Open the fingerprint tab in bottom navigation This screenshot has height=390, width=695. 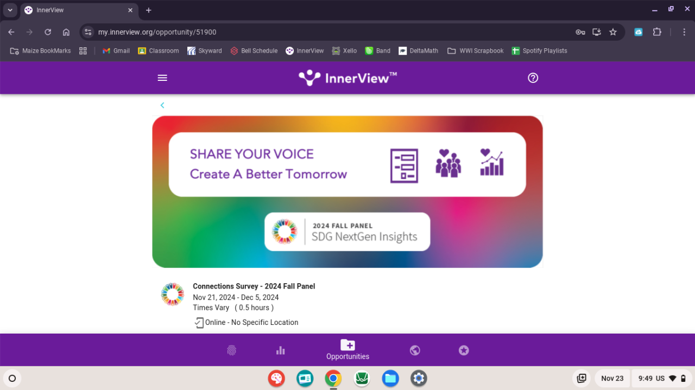(x=232, y=350)
